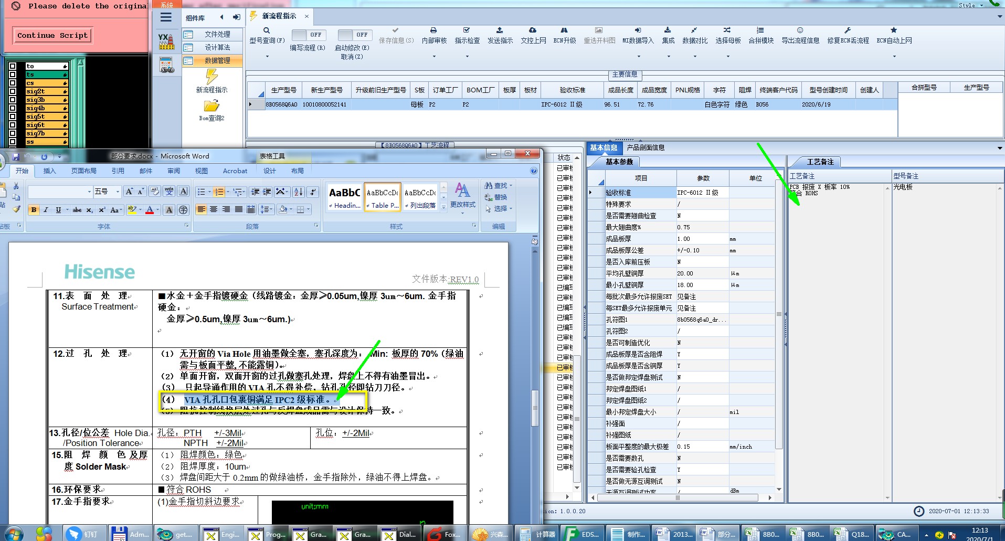Click Word shading paint bucket swatch
This screenshot has width=1005, height=541.
click(x=283, y=209)
